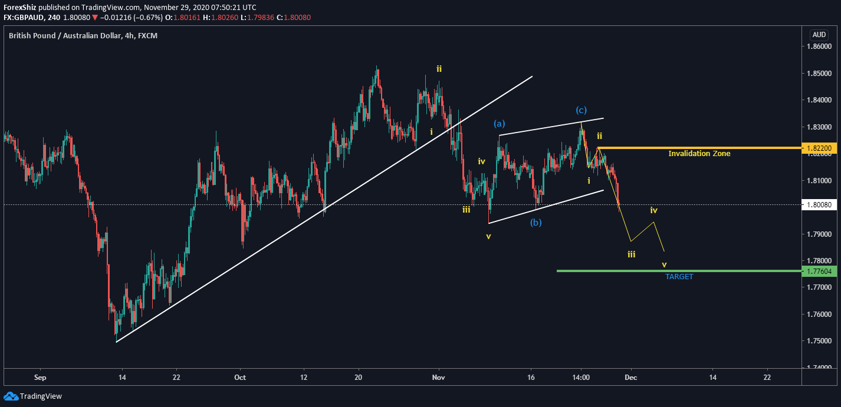Click the blue (c) wave label
Image resolution: width=841 pixels, height=407 pixels.
pyautogui.click(x=582, y=110)
